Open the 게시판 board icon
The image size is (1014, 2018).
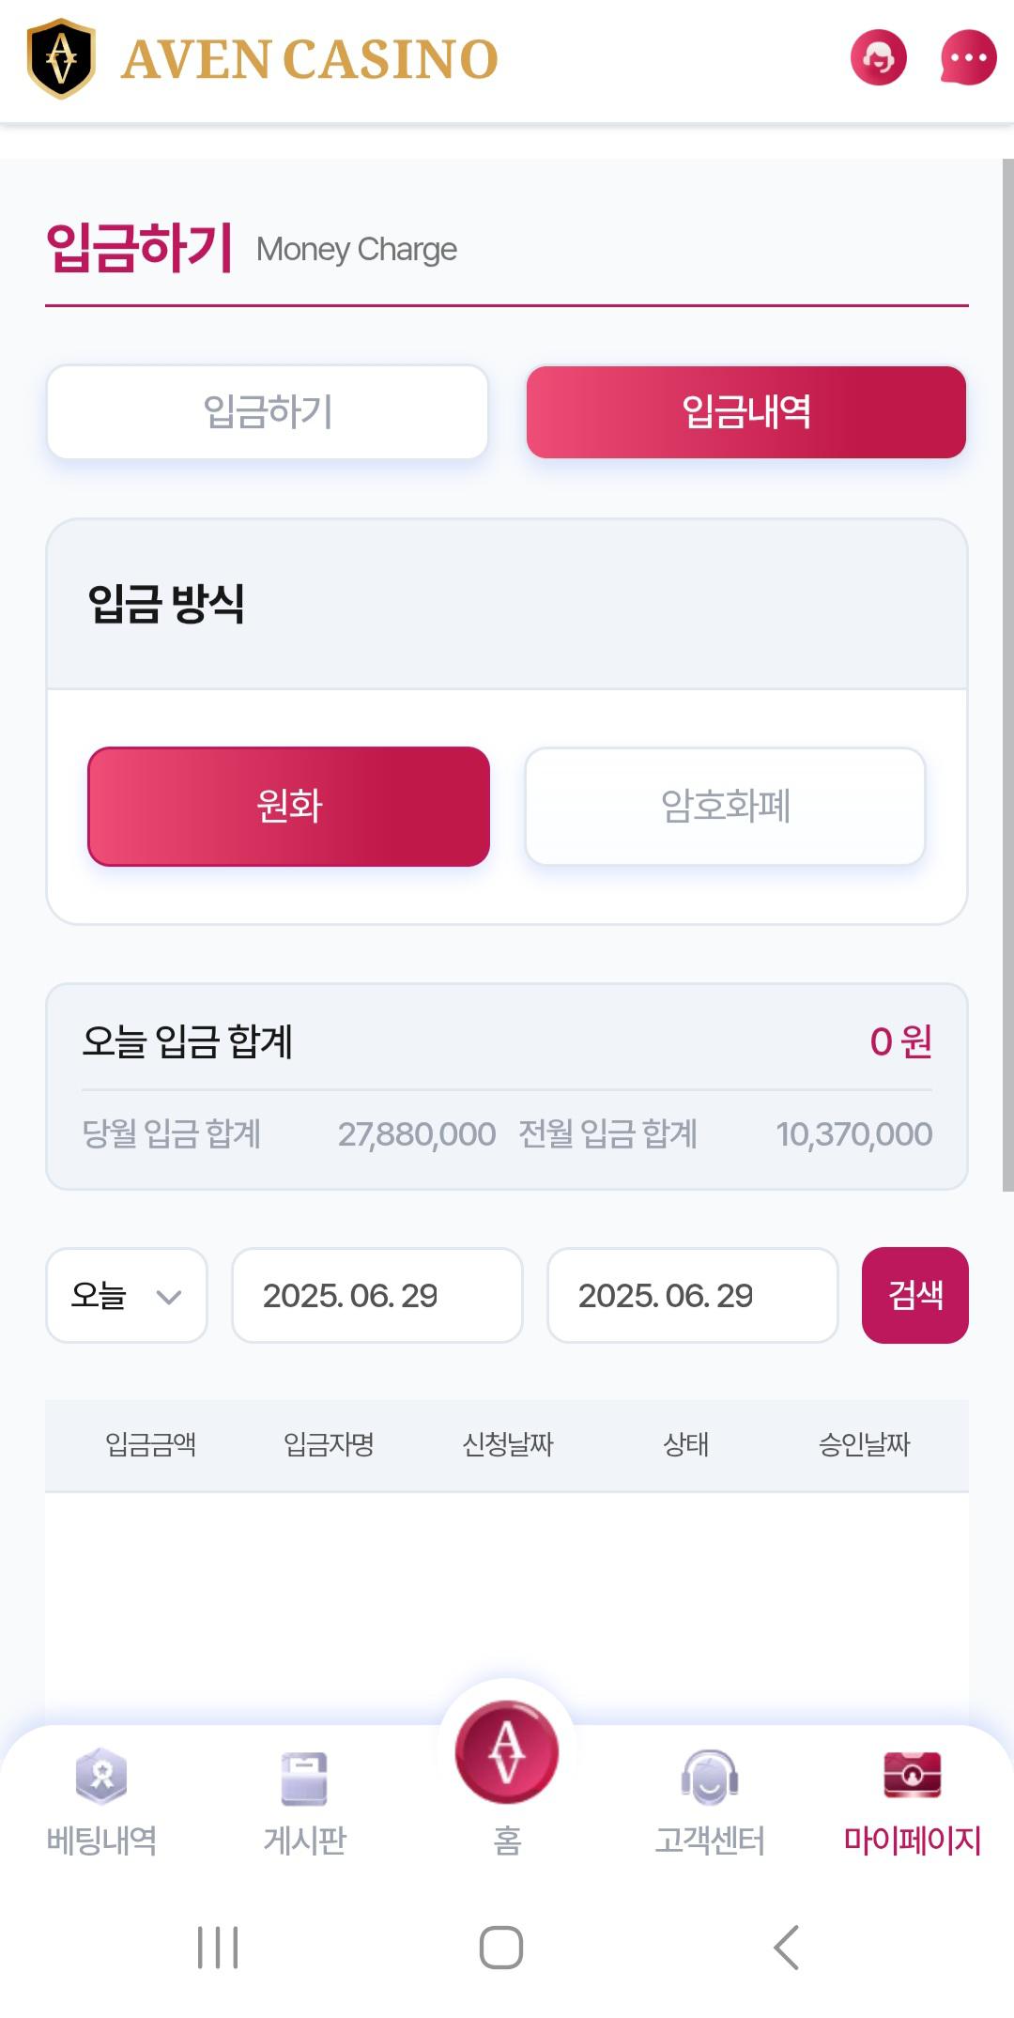(x=304, y=1779)
